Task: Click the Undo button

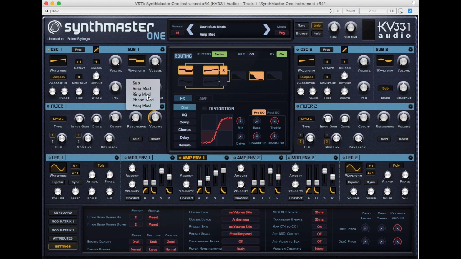Action: point(317,26)
